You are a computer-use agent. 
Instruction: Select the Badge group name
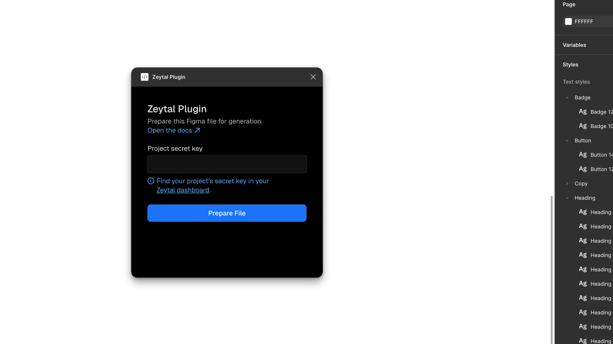pyautogui.click(x=583, y=97)
